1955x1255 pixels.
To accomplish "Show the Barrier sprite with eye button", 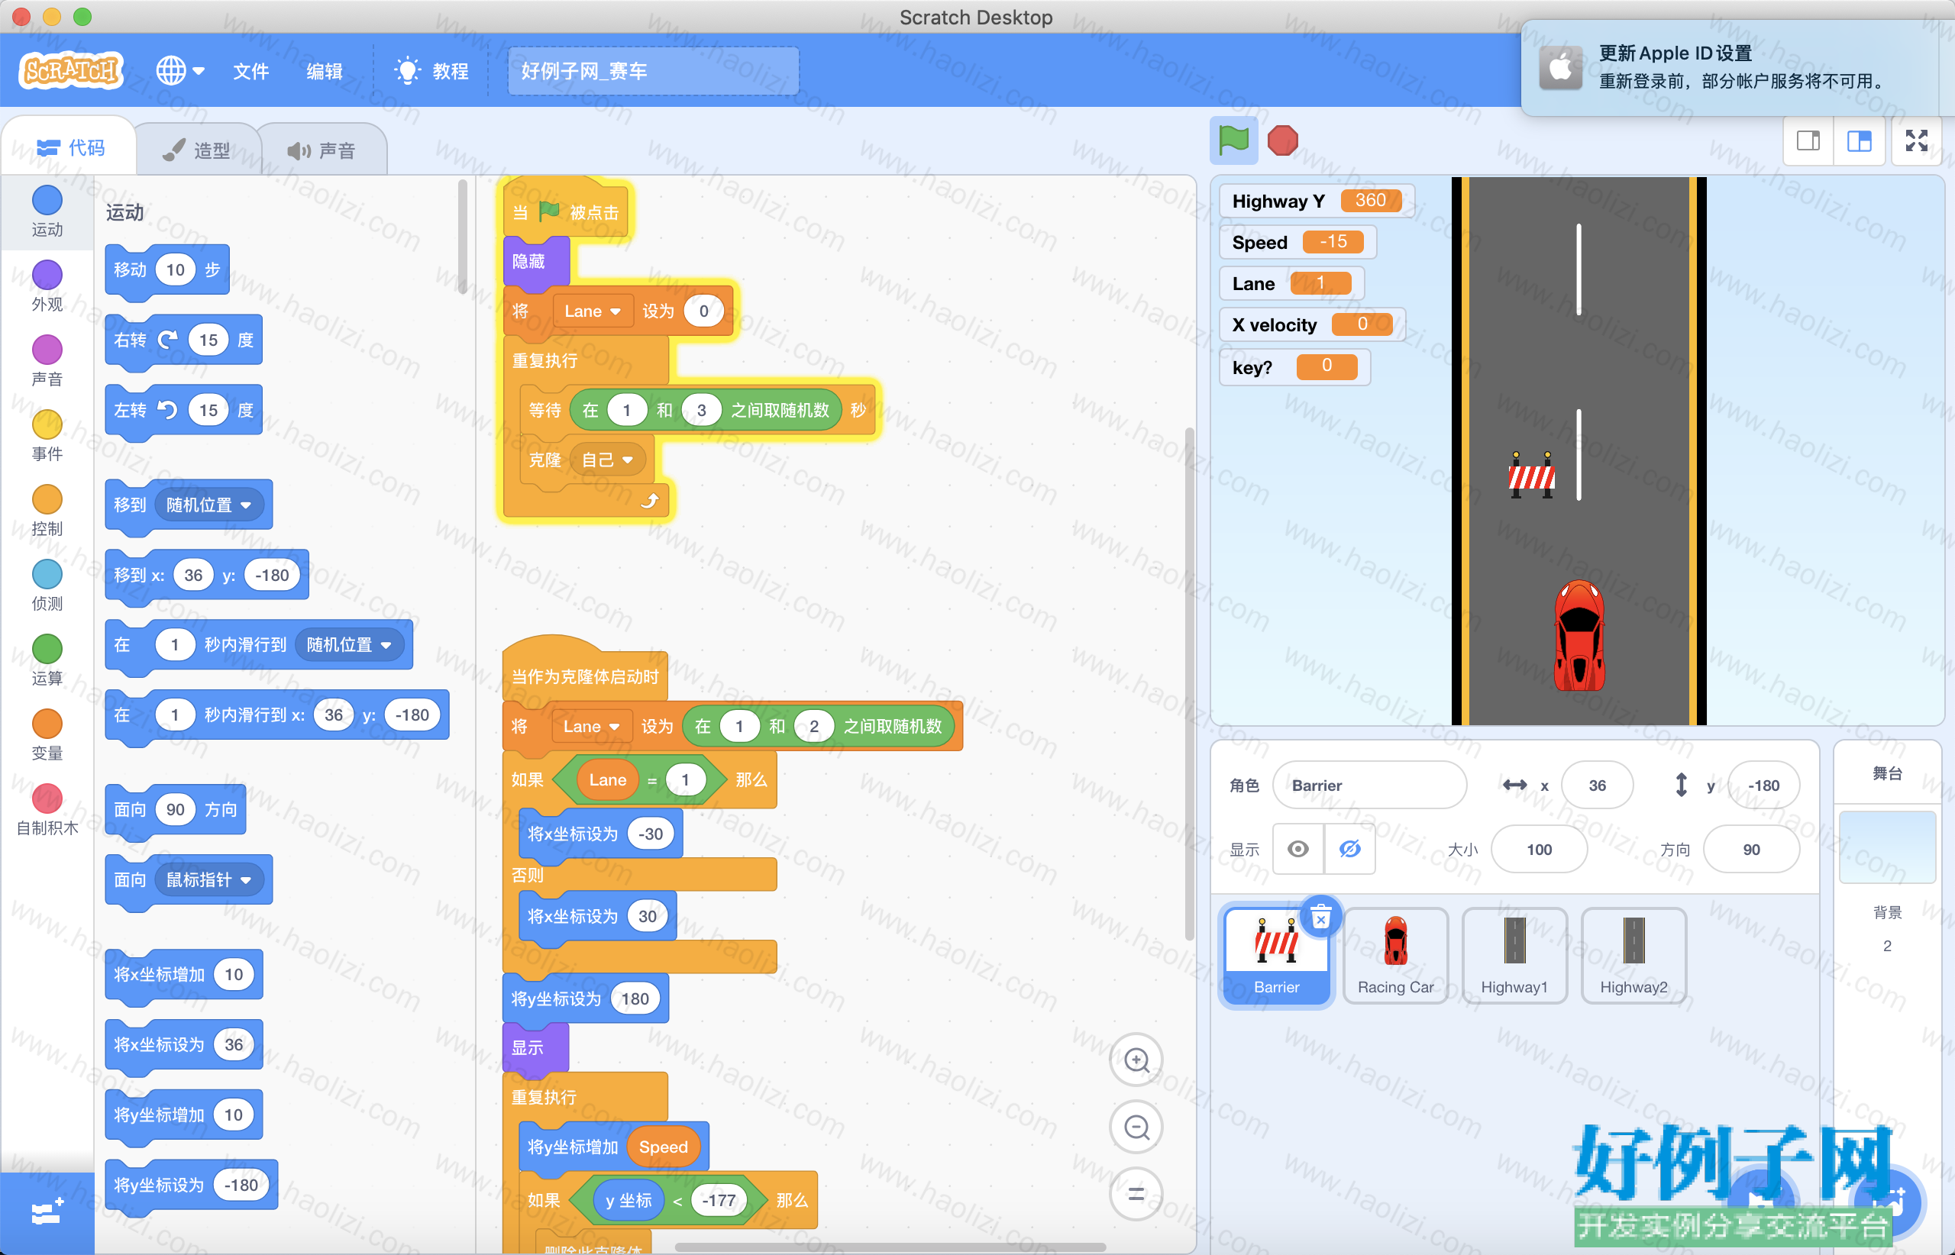I will click(x=1299, y=849).
